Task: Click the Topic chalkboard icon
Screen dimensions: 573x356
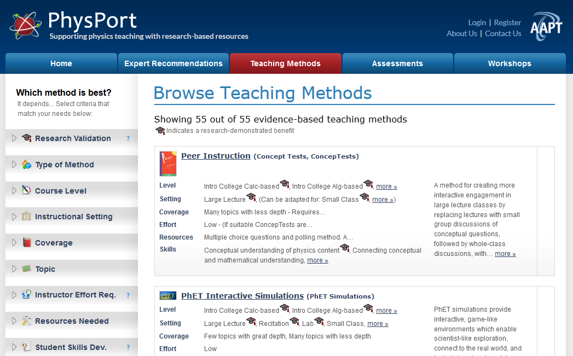Action: pyautogui.click(x=27, y=269)
